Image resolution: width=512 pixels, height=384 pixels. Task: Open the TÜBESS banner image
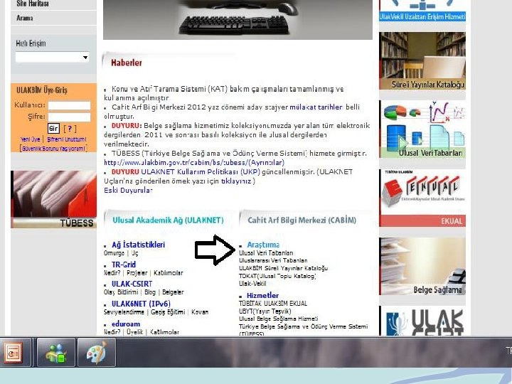[53, 199]
